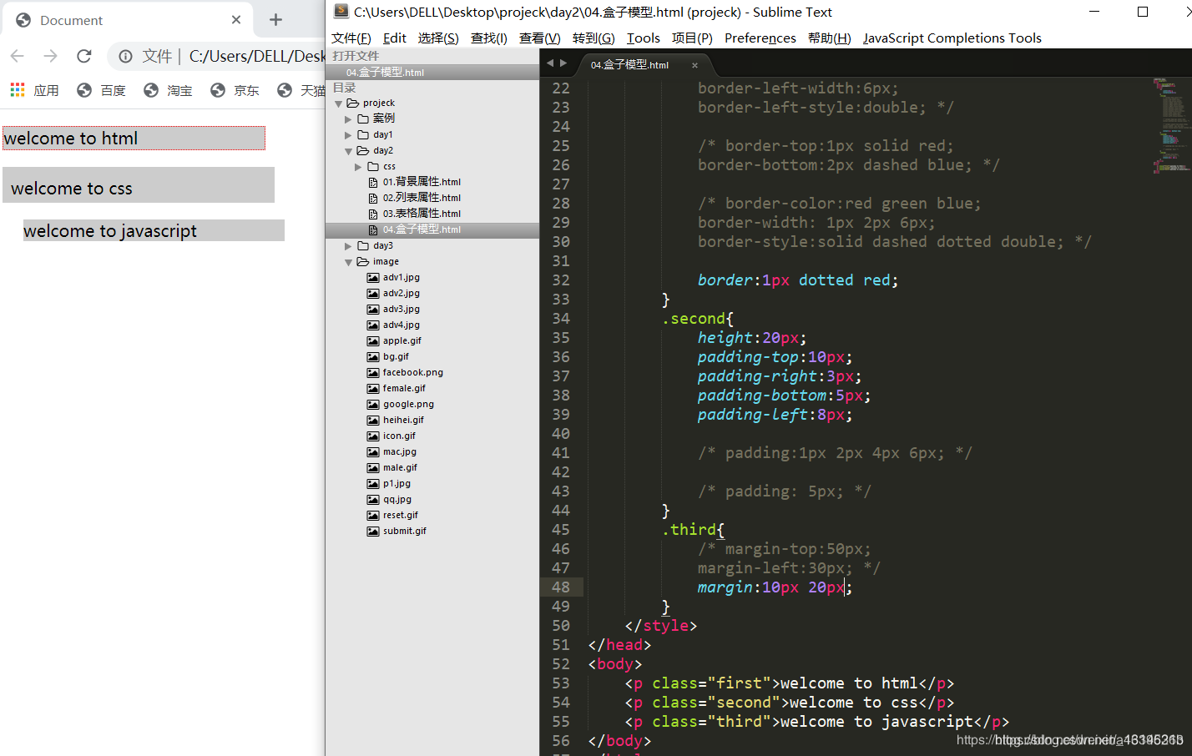Open 03.表格属性.html in sidebar
The height and width of the screenshot is (756, 1192).
[422, 214]
